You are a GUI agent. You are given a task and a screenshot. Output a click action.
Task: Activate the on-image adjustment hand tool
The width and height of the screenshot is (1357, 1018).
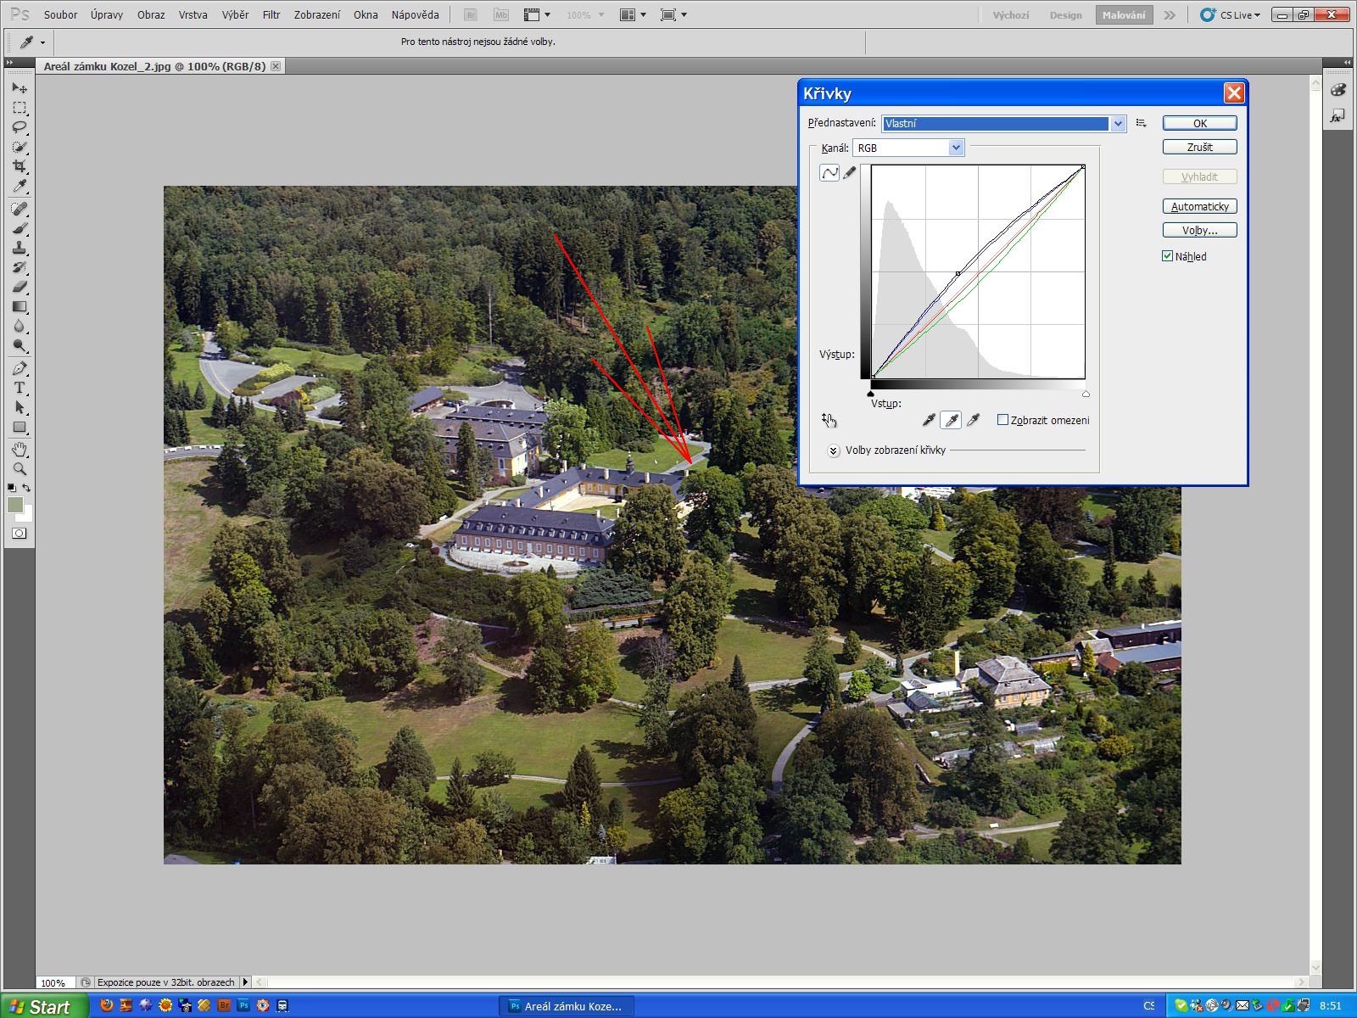coord(829,420)
